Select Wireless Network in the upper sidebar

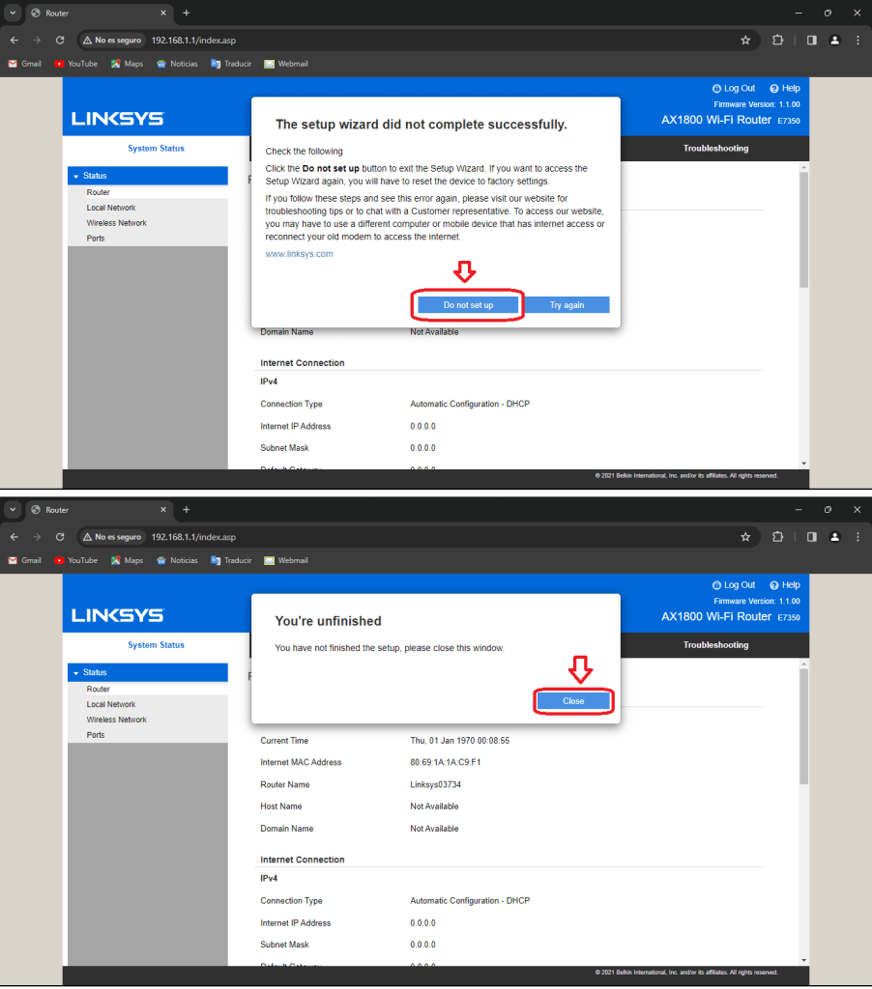point(116,223)
